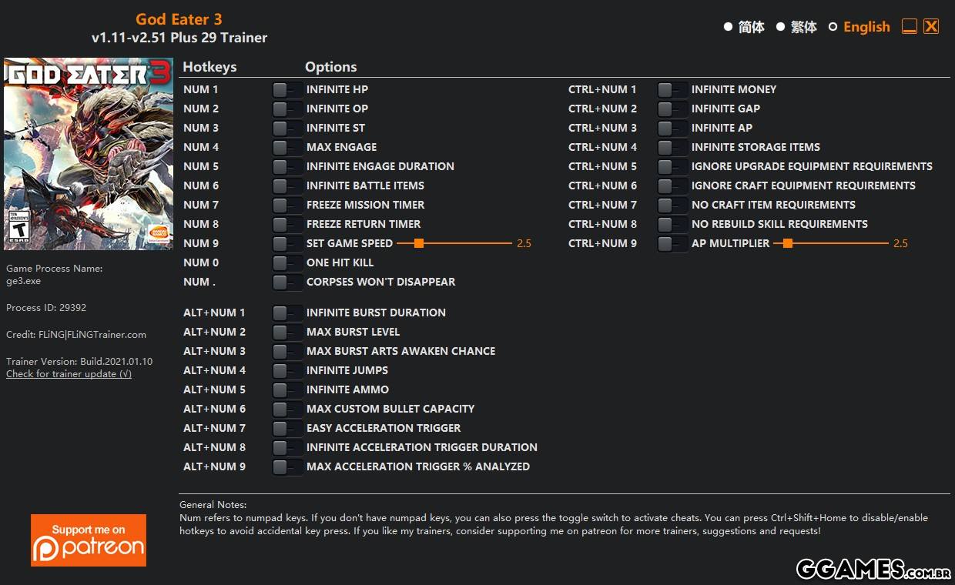Open the Check for trainer update link
The height and width of the screenshot is (585, 955).
69,374
